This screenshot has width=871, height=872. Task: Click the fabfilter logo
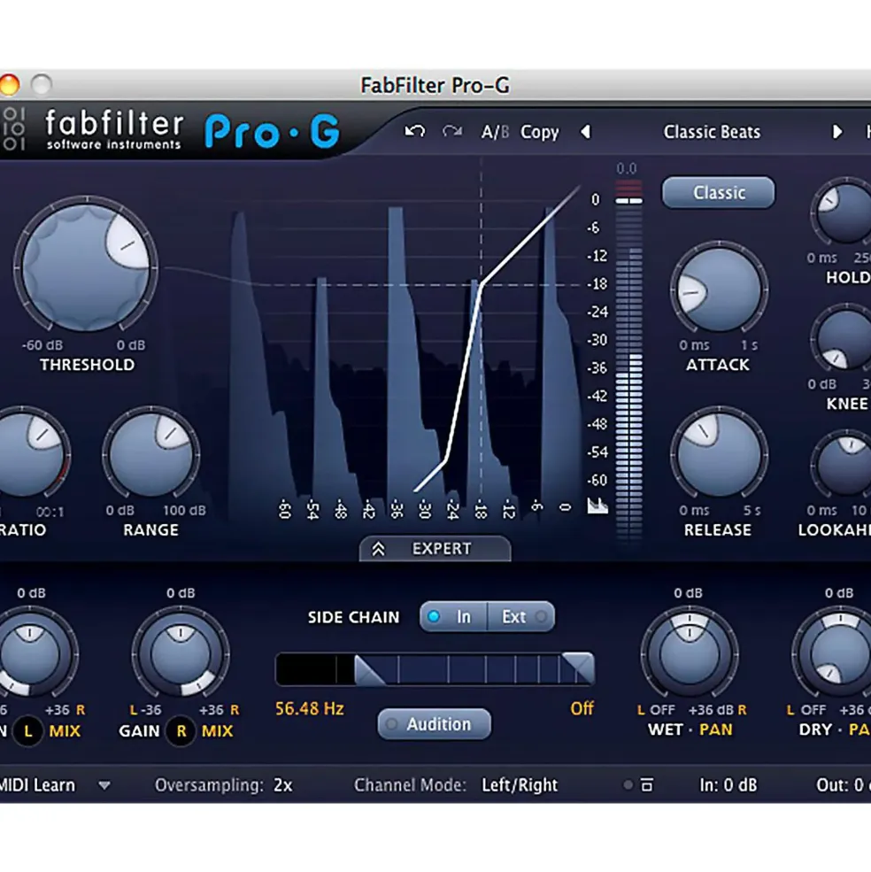click(x=114, y=129)
